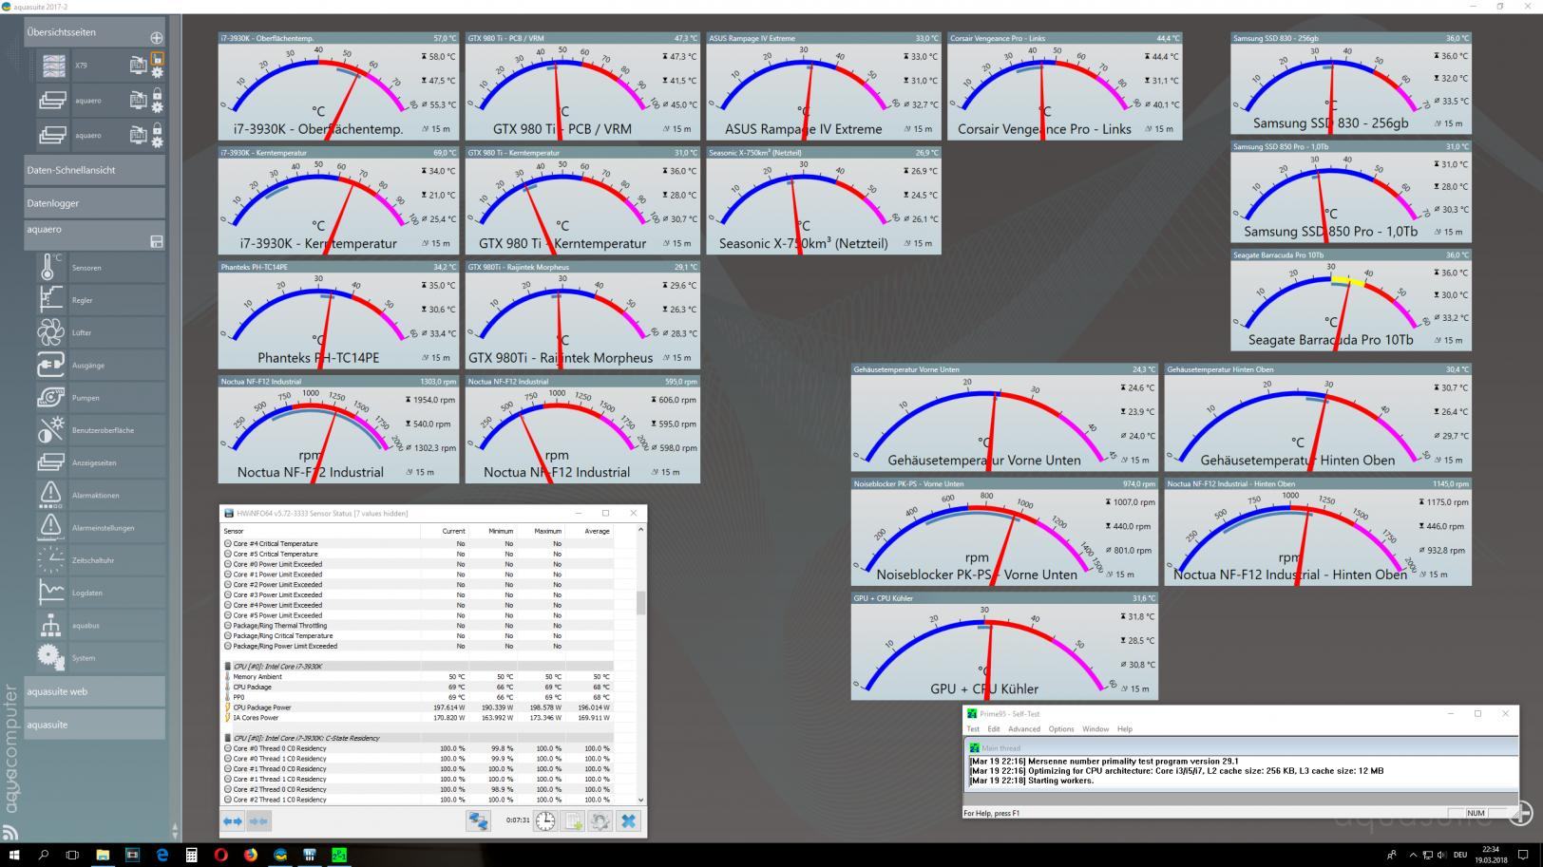Screen dimensions: 1543x867
Task: Expand the aquasuite section at sidebar bottom
Action: (94, 725)
